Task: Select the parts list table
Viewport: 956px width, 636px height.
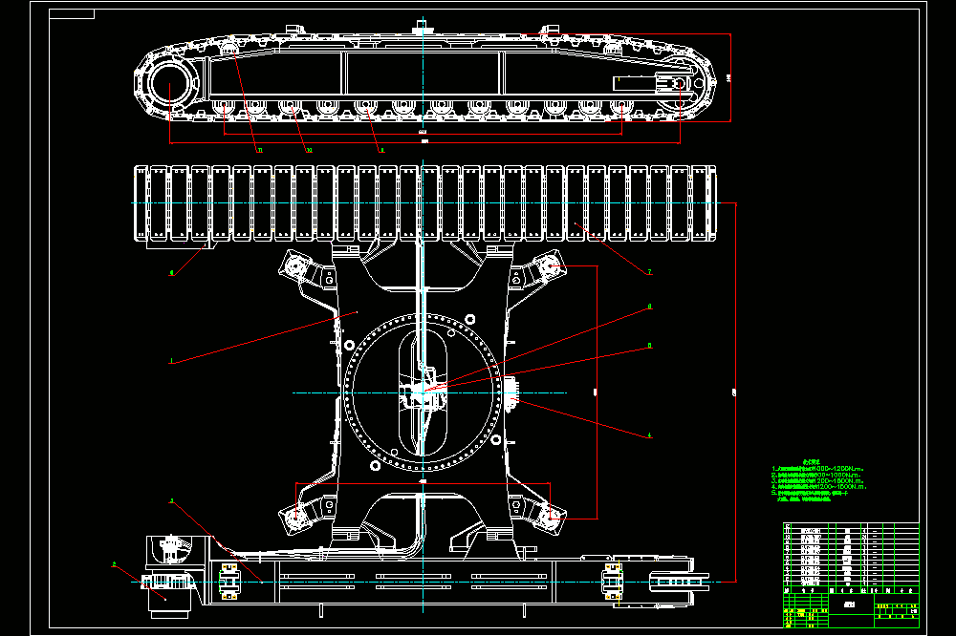Action: point(851,557)
